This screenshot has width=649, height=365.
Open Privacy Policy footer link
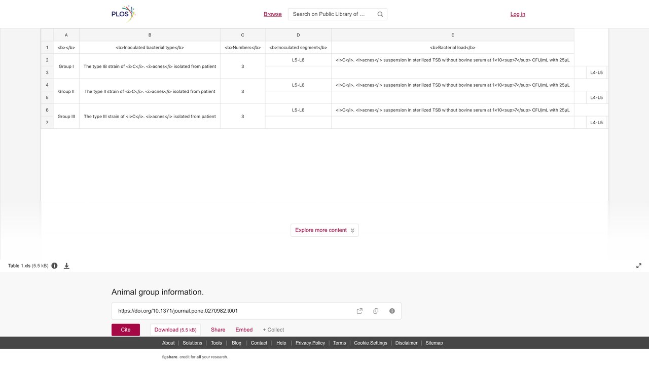[x=310, y=343]
